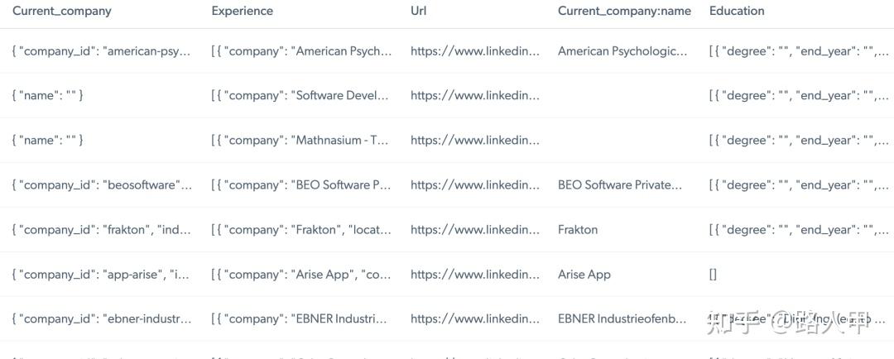Open the Frakton row LinkedIn URL
This screenshot has width=894, height=359.
point(475,230)
